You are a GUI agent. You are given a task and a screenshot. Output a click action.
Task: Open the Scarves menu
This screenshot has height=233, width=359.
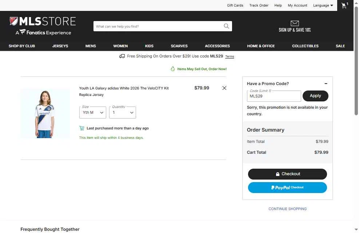(x=179, y=46)
